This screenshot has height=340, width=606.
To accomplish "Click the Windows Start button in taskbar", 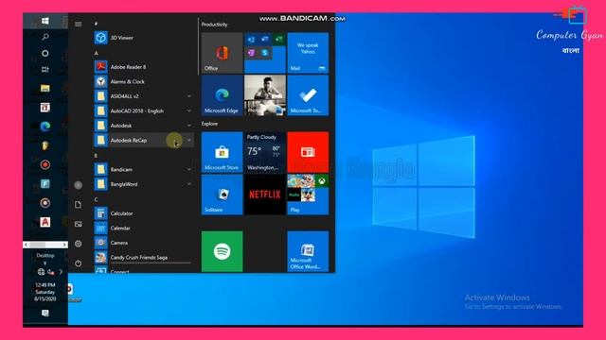I will 45,21.
